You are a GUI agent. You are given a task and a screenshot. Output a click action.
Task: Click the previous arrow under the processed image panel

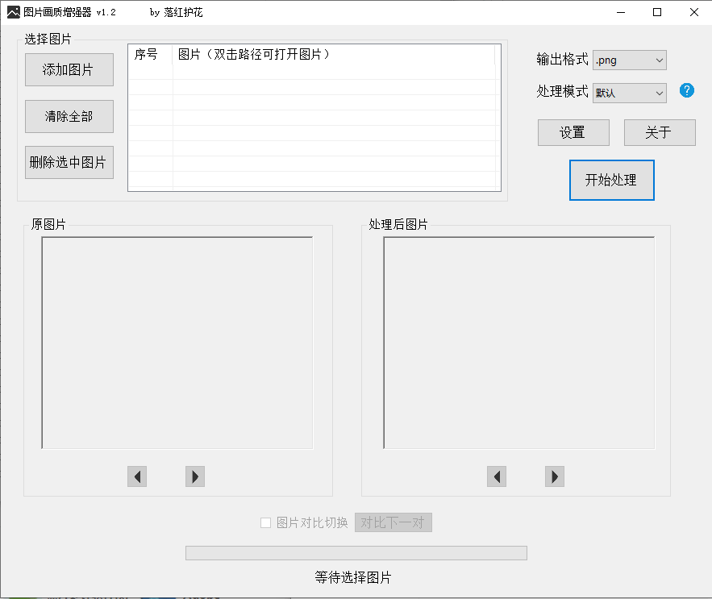point(496,476)
